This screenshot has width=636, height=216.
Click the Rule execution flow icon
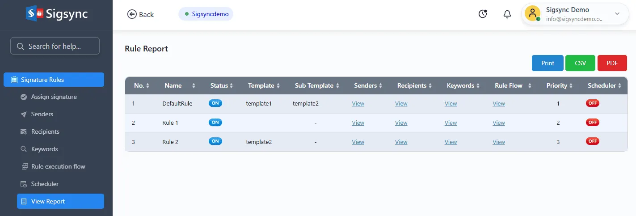coord(24,166)
